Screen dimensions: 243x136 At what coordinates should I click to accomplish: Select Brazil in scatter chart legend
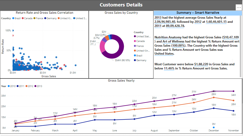pos(16,18)
